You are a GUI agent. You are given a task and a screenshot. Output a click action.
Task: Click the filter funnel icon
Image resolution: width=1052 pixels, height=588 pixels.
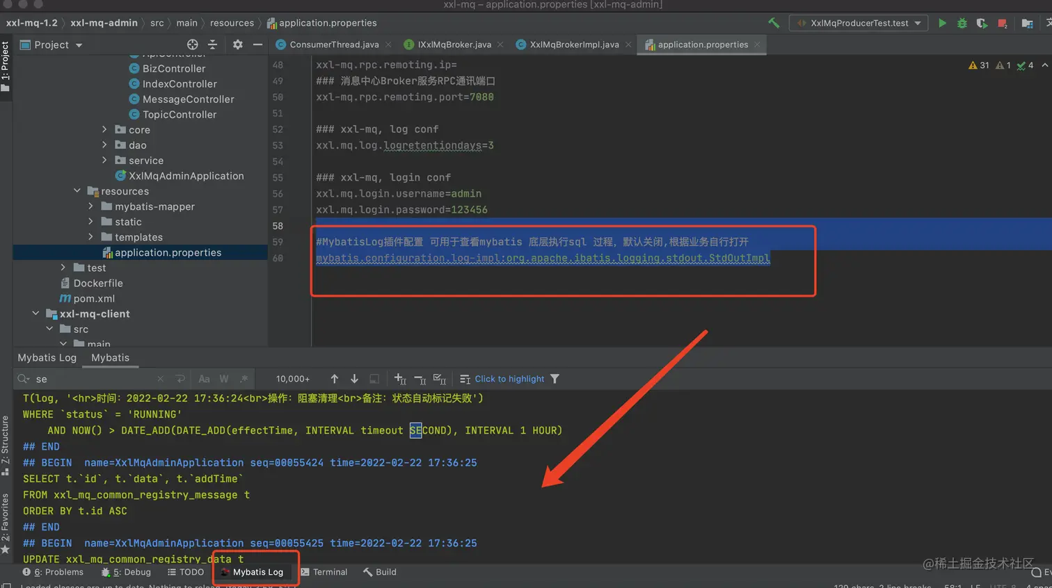(555, 379)
